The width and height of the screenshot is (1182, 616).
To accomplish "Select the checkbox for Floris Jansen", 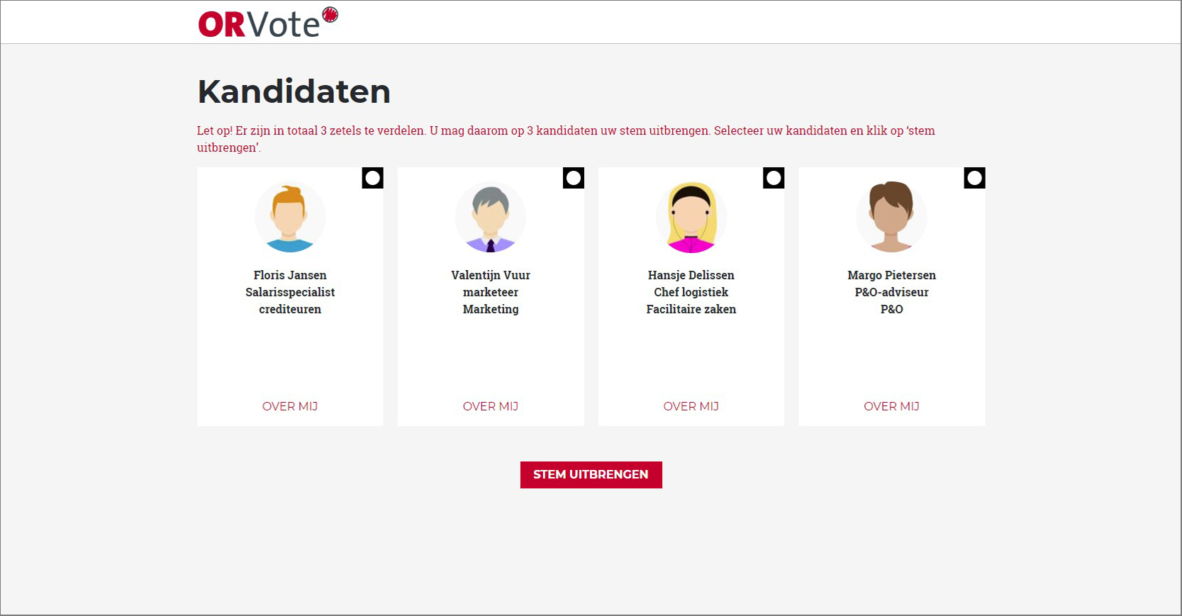I will 373,178.
